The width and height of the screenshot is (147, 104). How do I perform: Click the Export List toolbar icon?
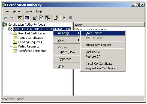47,18
